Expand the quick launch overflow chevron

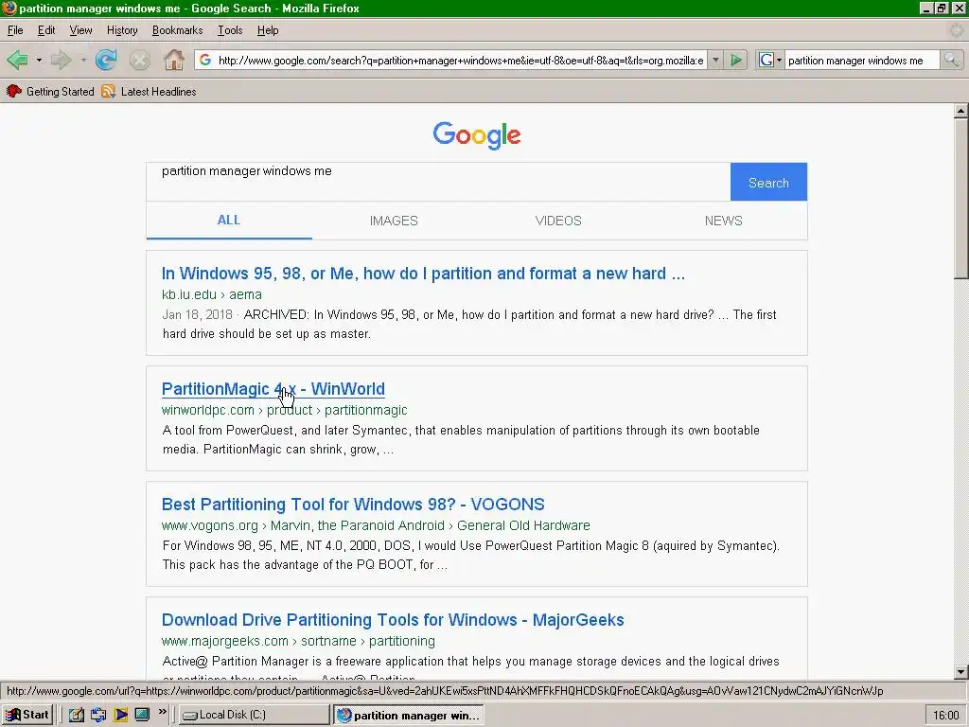click(x=163, y=712)
